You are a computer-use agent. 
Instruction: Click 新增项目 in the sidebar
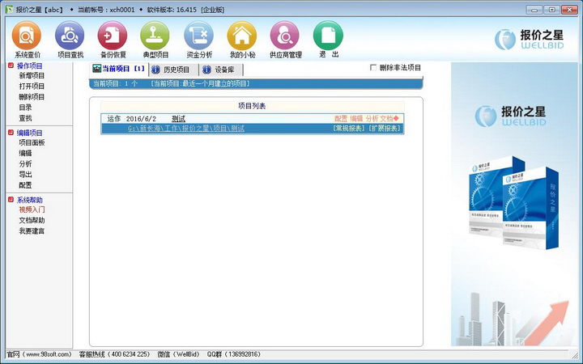(32, 76)
